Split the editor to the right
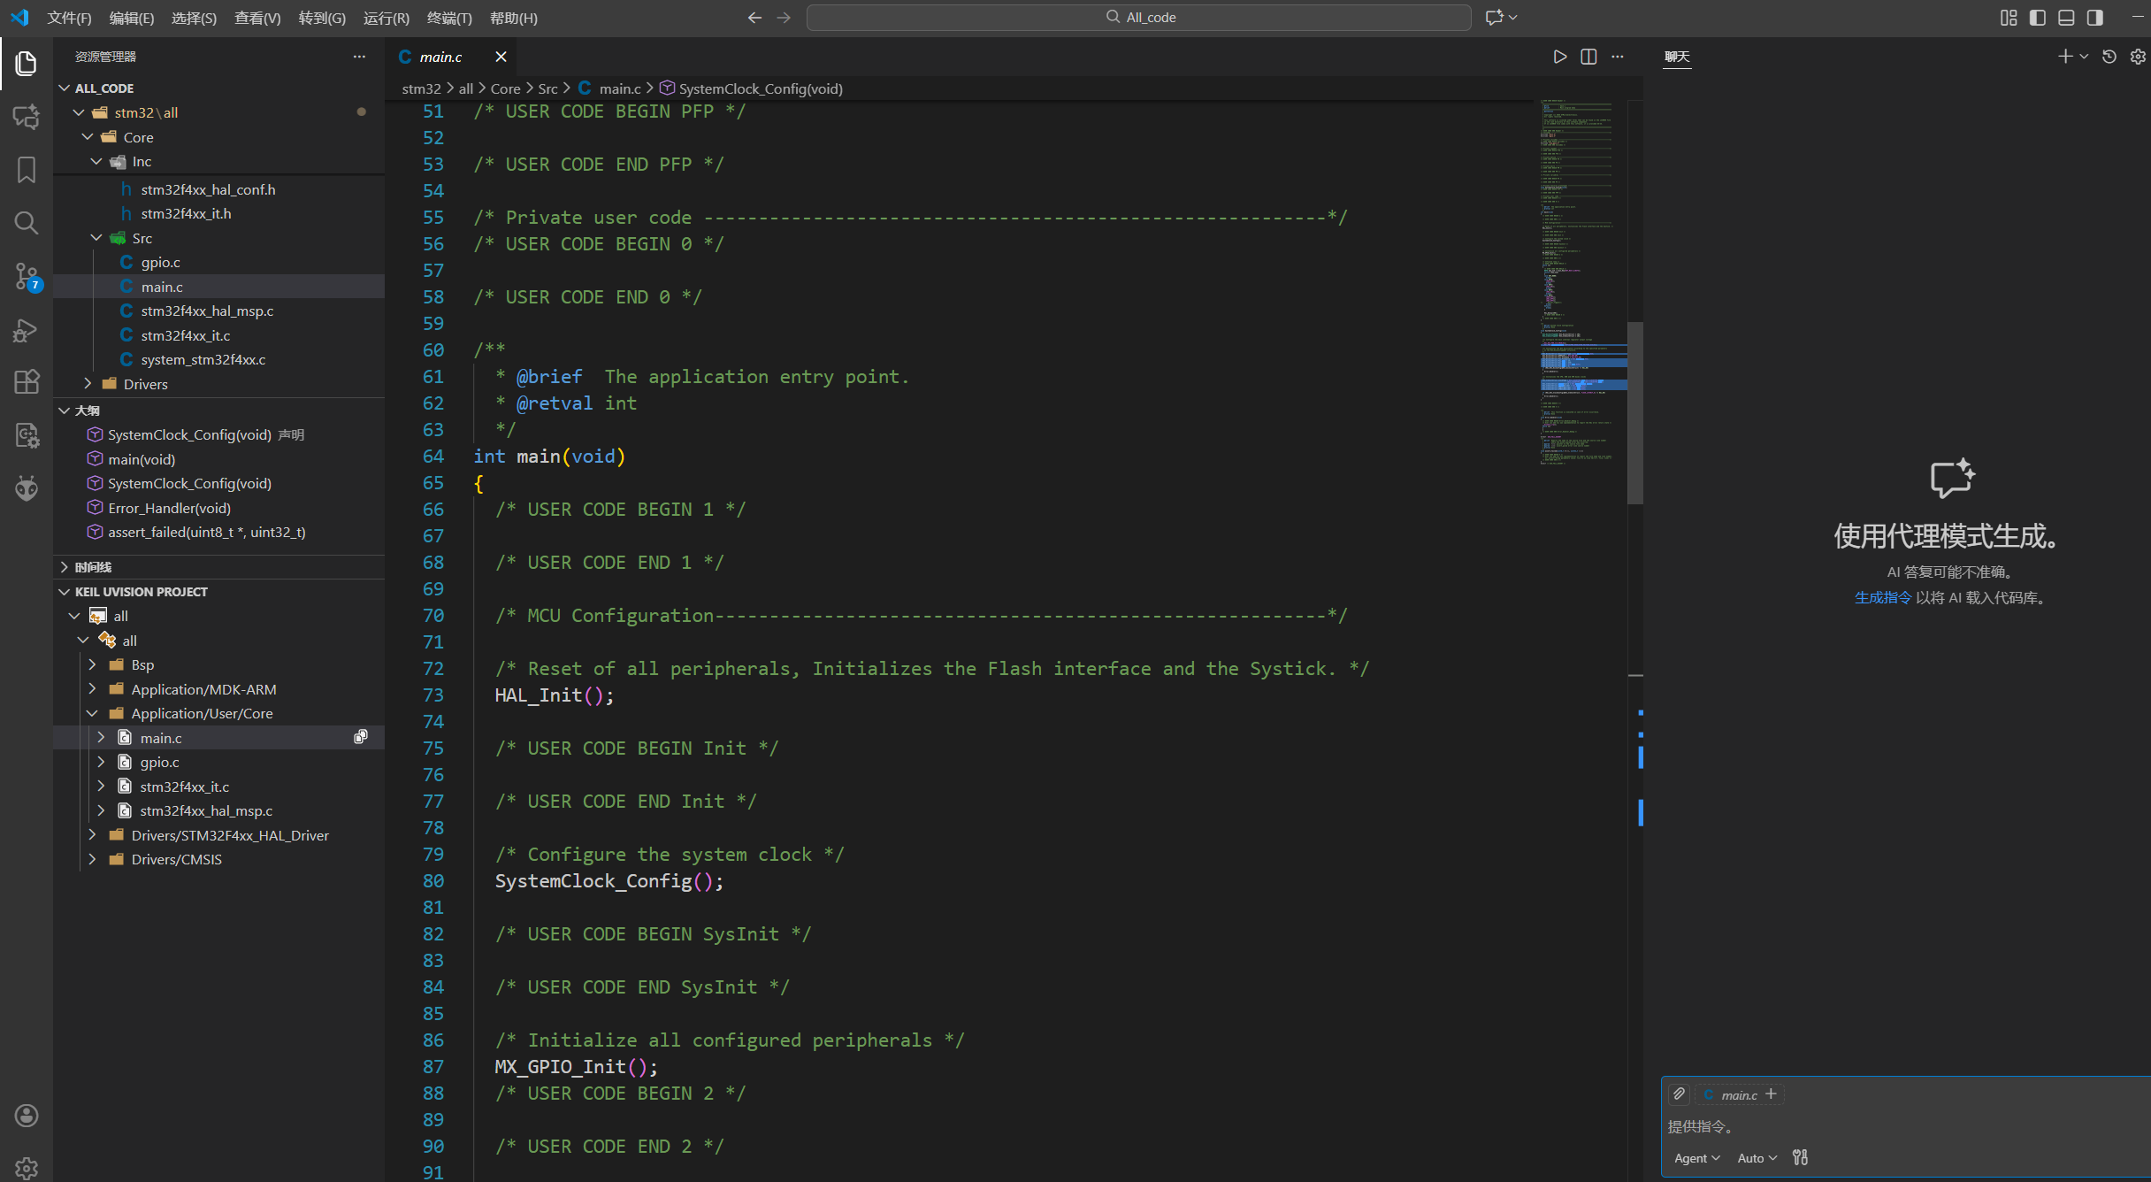Image resolution: width=2151 pixels, height=1182 pixels. pos(1588,57)
